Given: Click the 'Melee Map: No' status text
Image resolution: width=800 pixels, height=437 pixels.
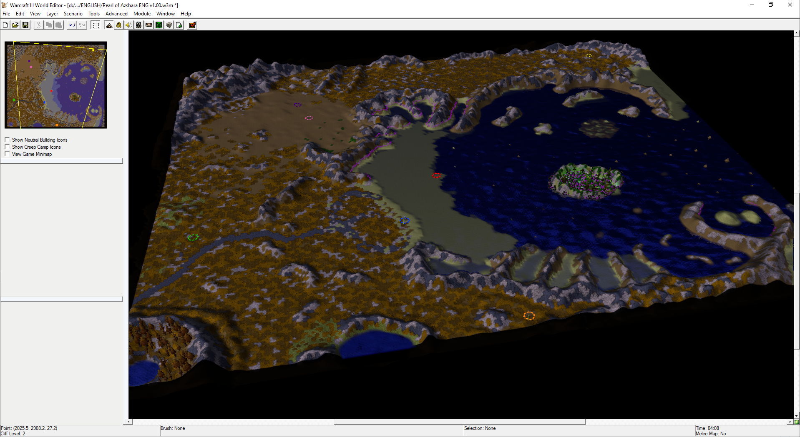Looking at the screenshot, I should 711,434.
